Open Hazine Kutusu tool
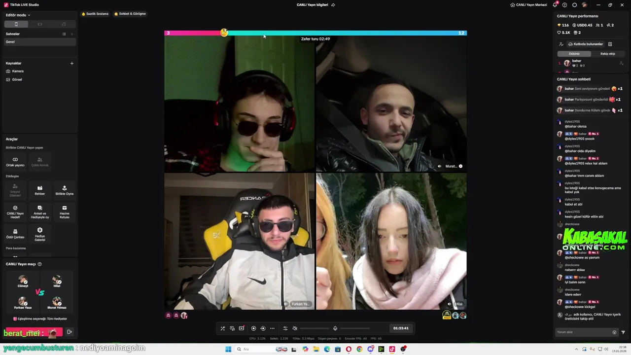Image resolution: width=631 pixels, height=355 pixels. tap(65, 212)
